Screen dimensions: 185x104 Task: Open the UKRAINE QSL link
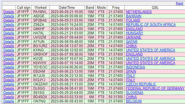click(x=133, y=37)
